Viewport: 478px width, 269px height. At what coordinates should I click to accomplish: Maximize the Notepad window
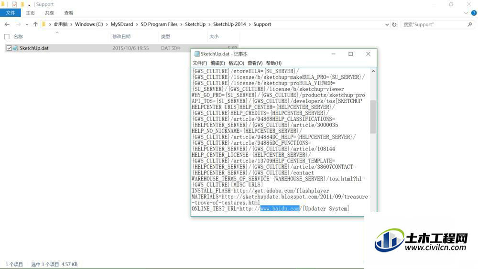350,54
